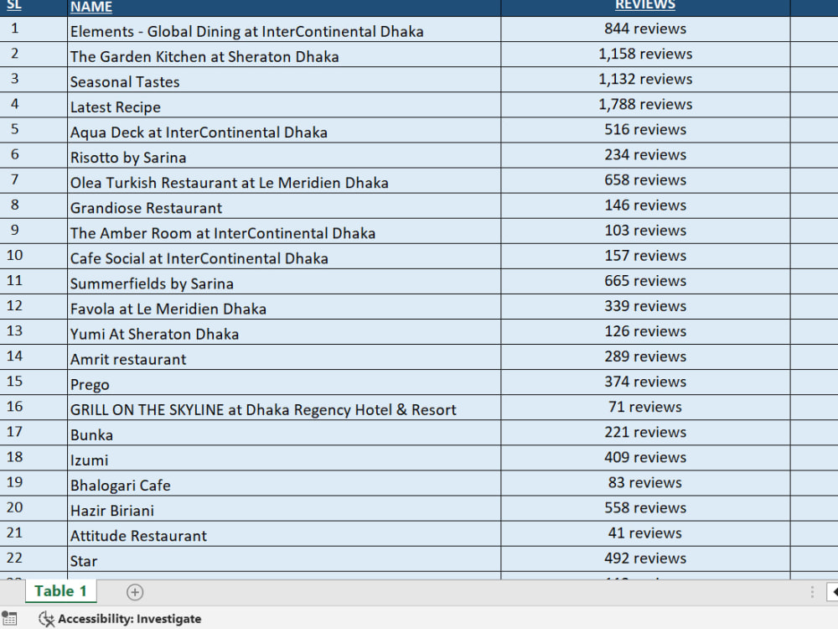The width and height of the screenshot is (838, 629).
Task: Select Cafe Social at InterContinental Dhaka cell
Action: click(x=284, y=256)
